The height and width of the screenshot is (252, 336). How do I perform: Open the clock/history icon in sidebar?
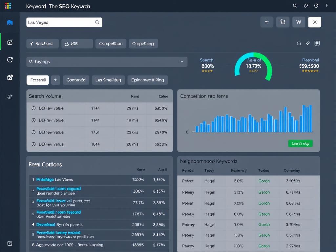coord(10,60)
